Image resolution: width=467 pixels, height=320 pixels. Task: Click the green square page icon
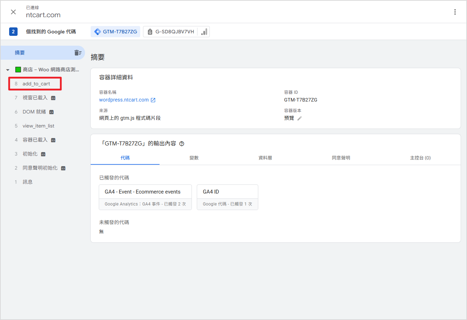tap(18, 70)
